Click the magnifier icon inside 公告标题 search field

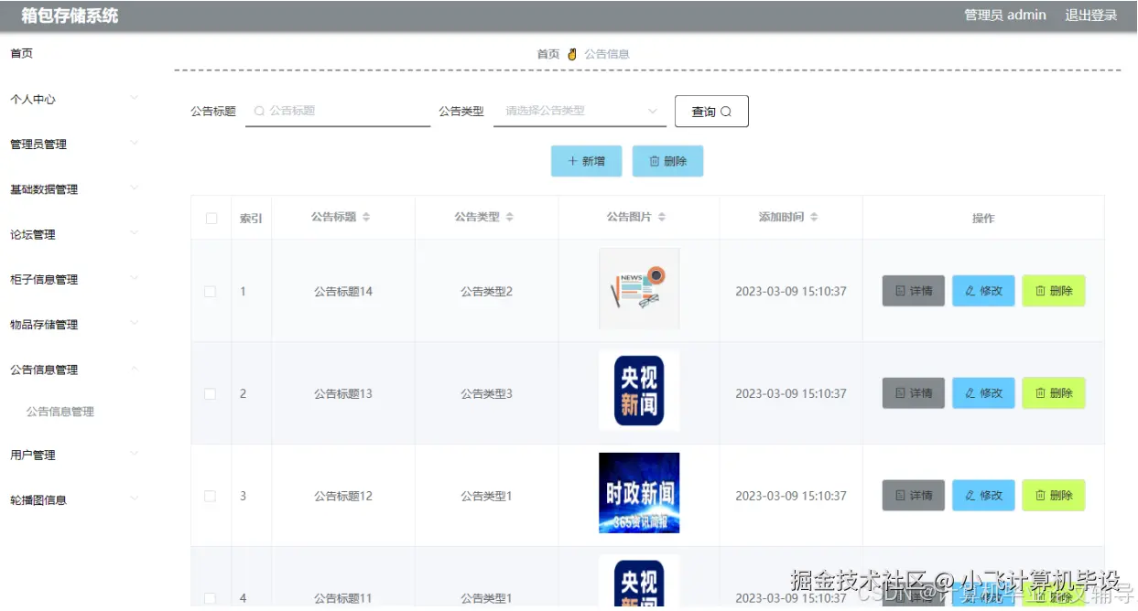[257, 111]
